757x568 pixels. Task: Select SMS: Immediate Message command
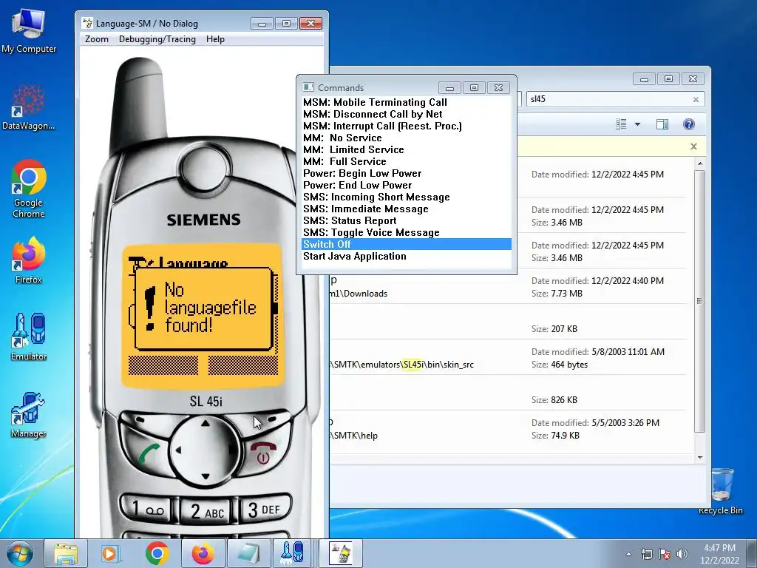pyautogui.click(x=407, y=209)
